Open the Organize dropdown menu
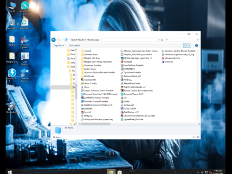232x174 pixels. pos(59,45)
